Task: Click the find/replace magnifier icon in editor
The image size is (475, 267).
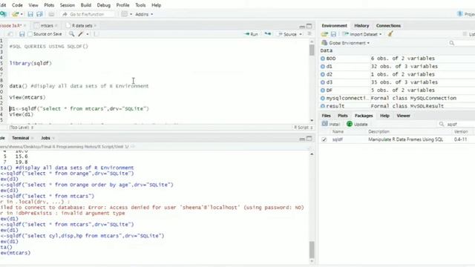Action: pyautogui.click(x=71, y=34)
